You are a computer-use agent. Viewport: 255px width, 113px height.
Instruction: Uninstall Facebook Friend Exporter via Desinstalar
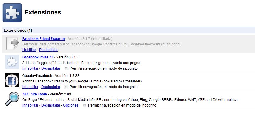tap(48, 50)
